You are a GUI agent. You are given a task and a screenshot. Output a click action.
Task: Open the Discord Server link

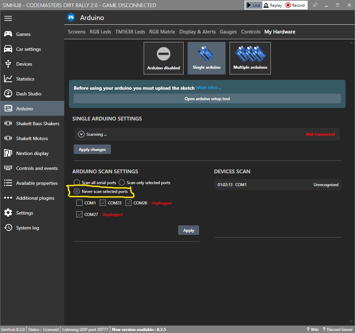pyautogui.click(x=337, y=329)
